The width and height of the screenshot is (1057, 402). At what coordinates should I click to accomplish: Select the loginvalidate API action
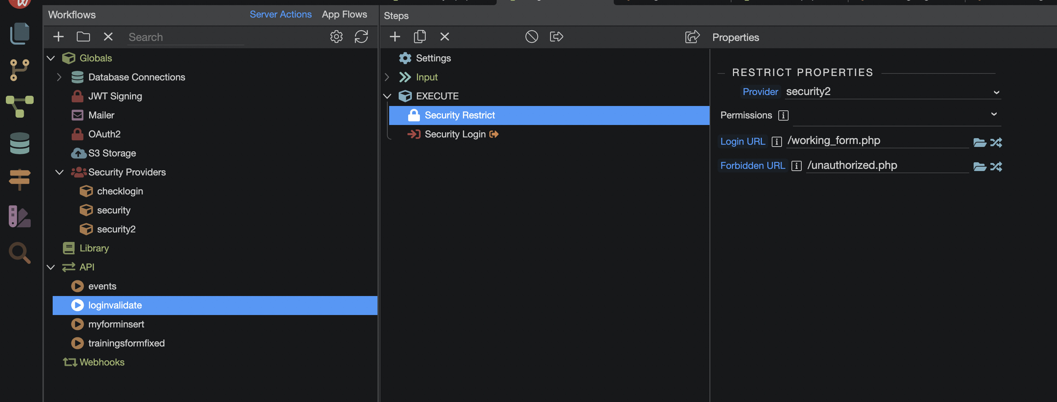[215, 305]
